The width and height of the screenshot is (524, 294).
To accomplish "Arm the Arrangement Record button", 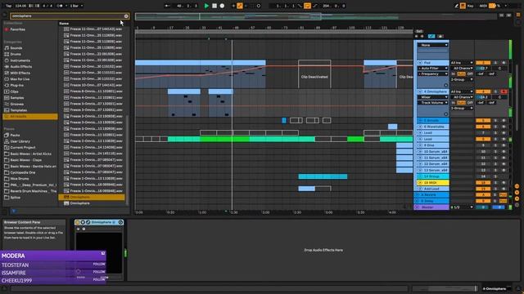I will 222,6.
